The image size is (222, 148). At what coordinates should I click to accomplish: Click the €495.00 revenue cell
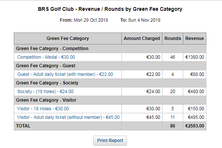[x=195, y=117]
